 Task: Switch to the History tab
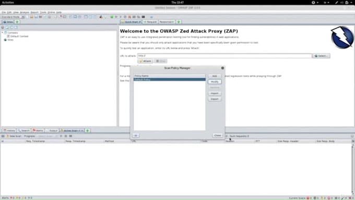click(x=9, y=131)
